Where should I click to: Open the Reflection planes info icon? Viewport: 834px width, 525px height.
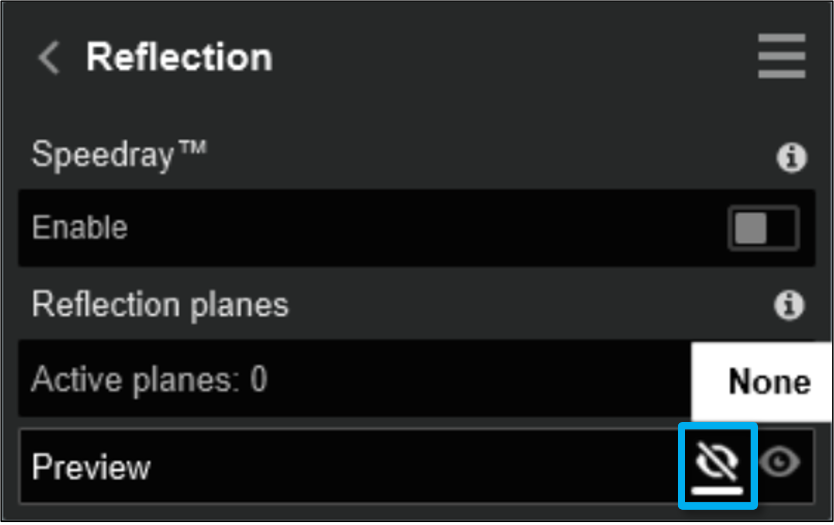(789, 305)
